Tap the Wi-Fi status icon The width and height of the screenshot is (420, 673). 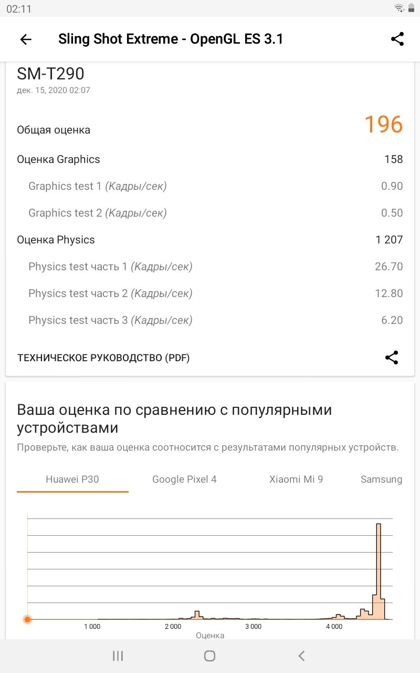click(400, 8)
